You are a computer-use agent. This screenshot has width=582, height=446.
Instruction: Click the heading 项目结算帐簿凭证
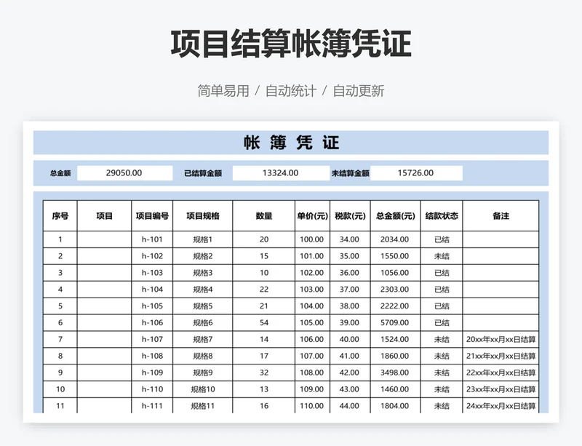[291, 44]
